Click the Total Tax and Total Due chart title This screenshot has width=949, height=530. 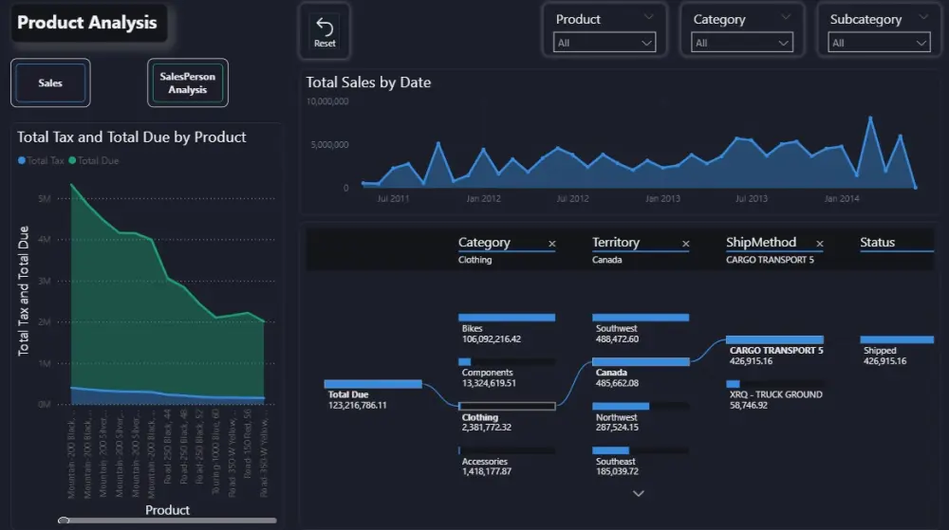pyautogui.click(x=131, y=137)
